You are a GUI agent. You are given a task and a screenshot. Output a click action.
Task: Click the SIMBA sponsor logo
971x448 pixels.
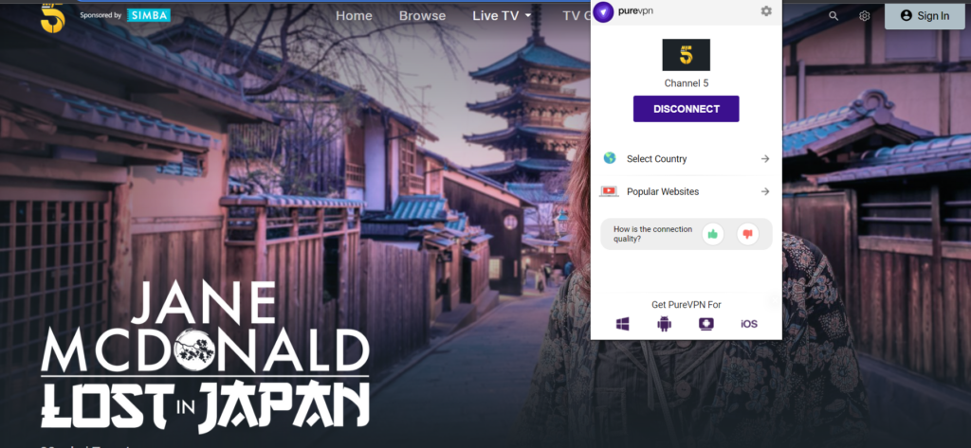pyautogui.click(x=150, y=16)
